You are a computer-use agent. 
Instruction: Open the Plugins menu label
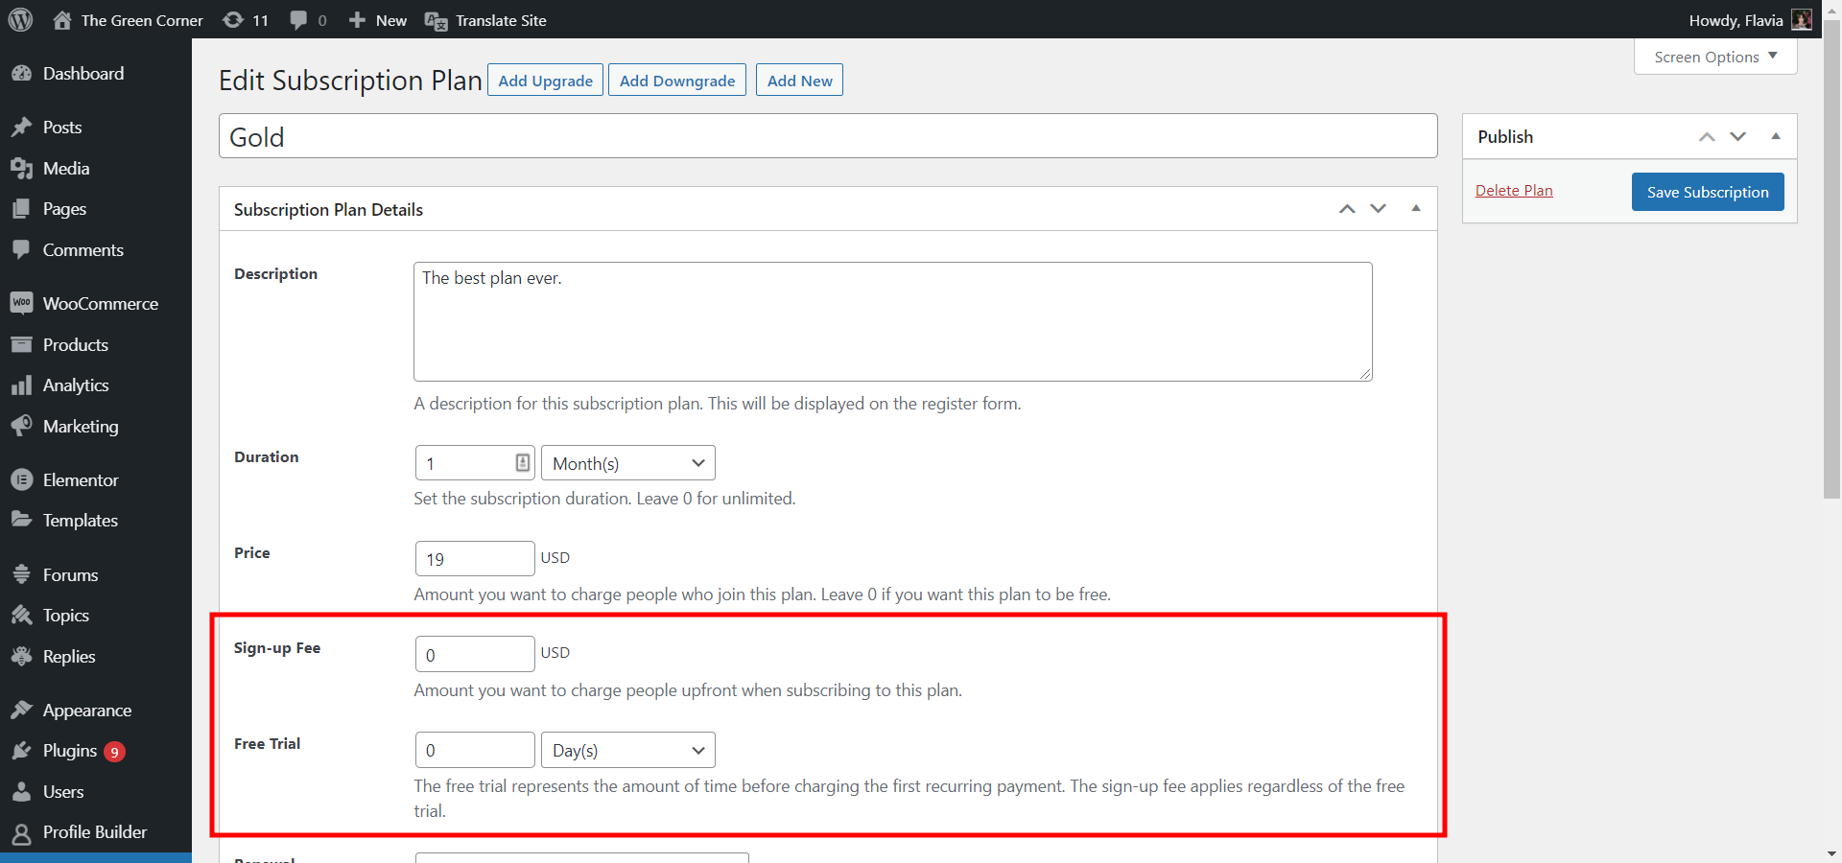pyautogui.click(x=70, y=751)
